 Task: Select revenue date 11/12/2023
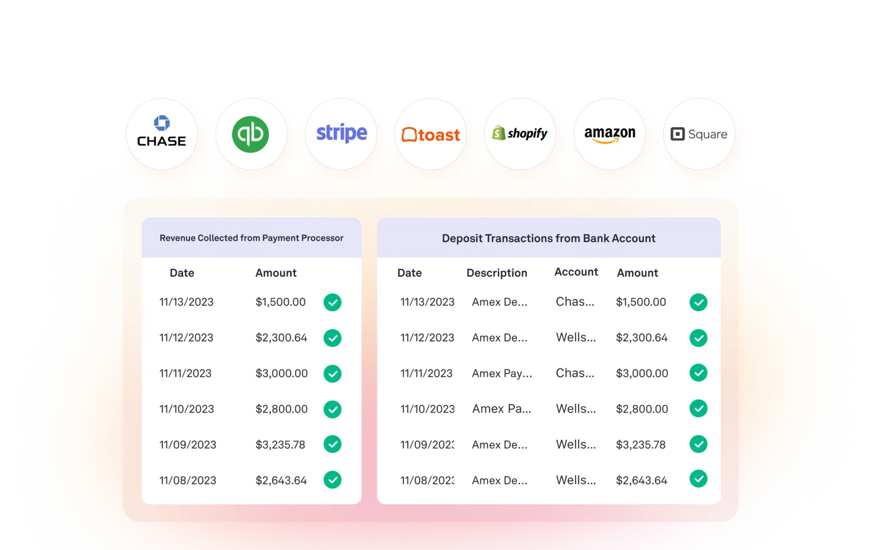186,338
